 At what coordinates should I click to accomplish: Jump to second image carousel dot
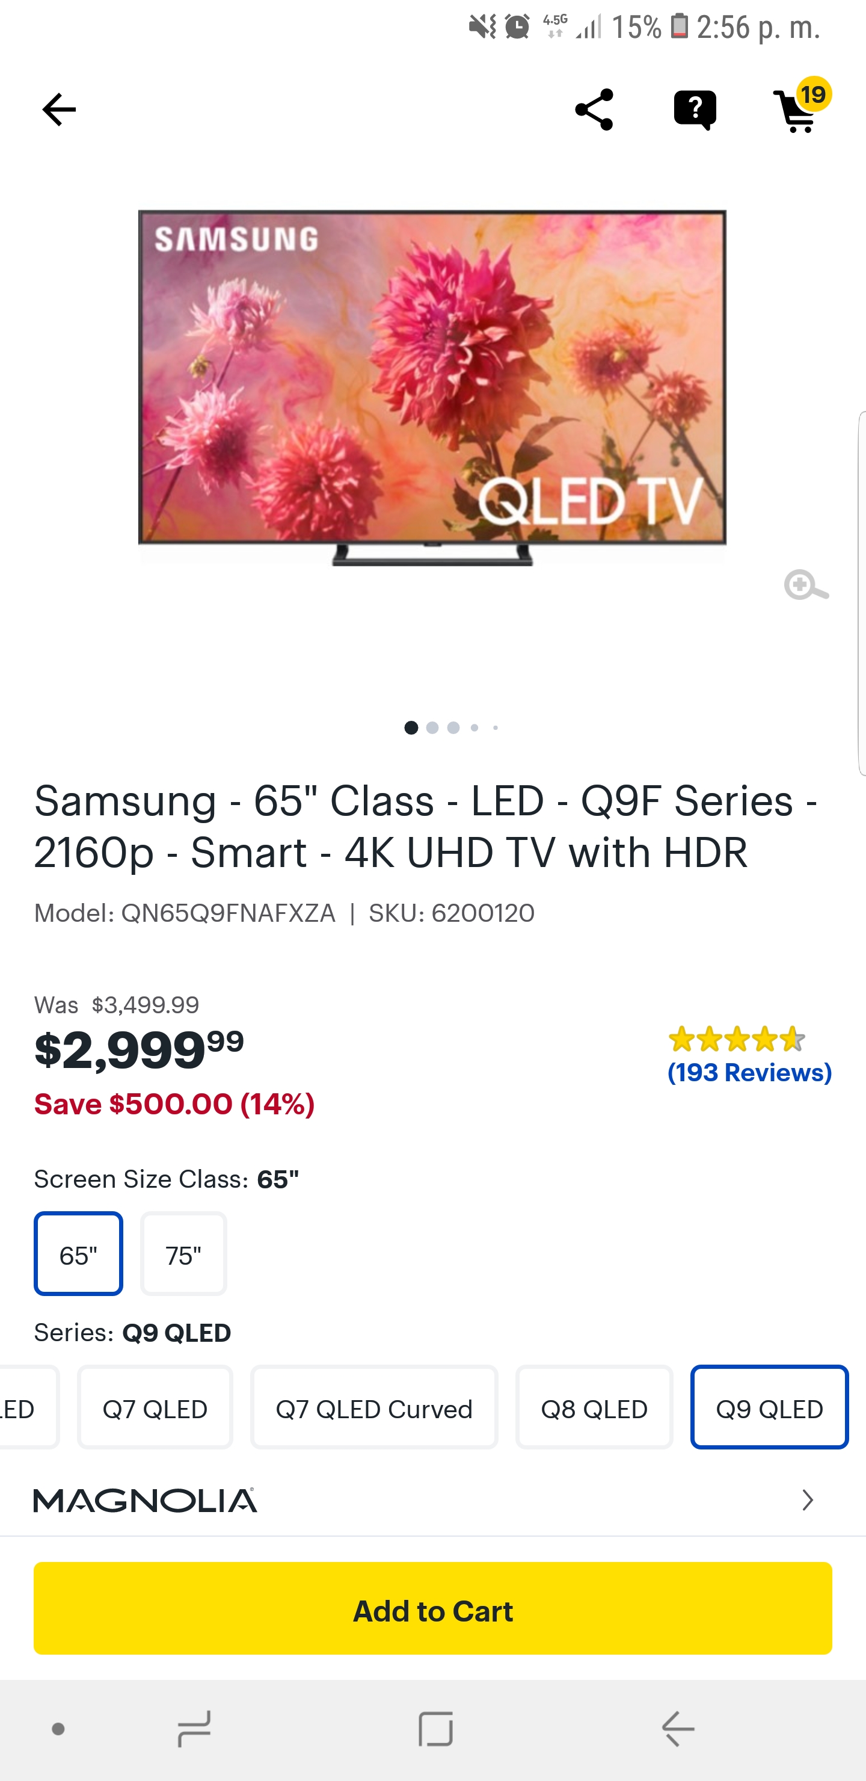(x=432, y=728)
